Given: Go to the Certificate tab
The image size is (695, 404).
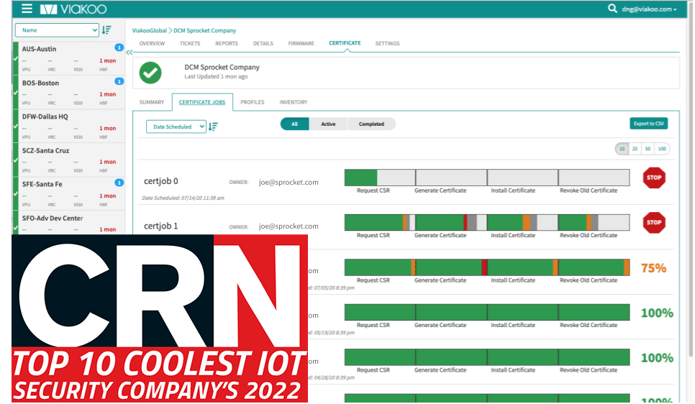Looking at the screenshot, I should pyautogui.click(x=345, y=43).
